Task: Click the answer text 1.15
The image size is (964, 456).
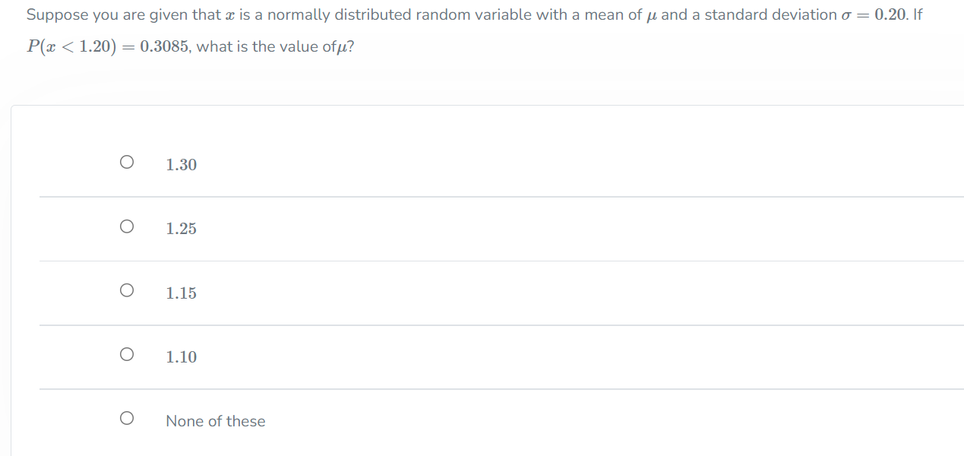Action: click(x=181, y=293)
